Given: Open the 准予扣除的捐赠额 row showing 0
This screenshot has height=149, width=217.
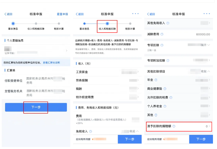Looking at the screenshot, I should point(179,126).
